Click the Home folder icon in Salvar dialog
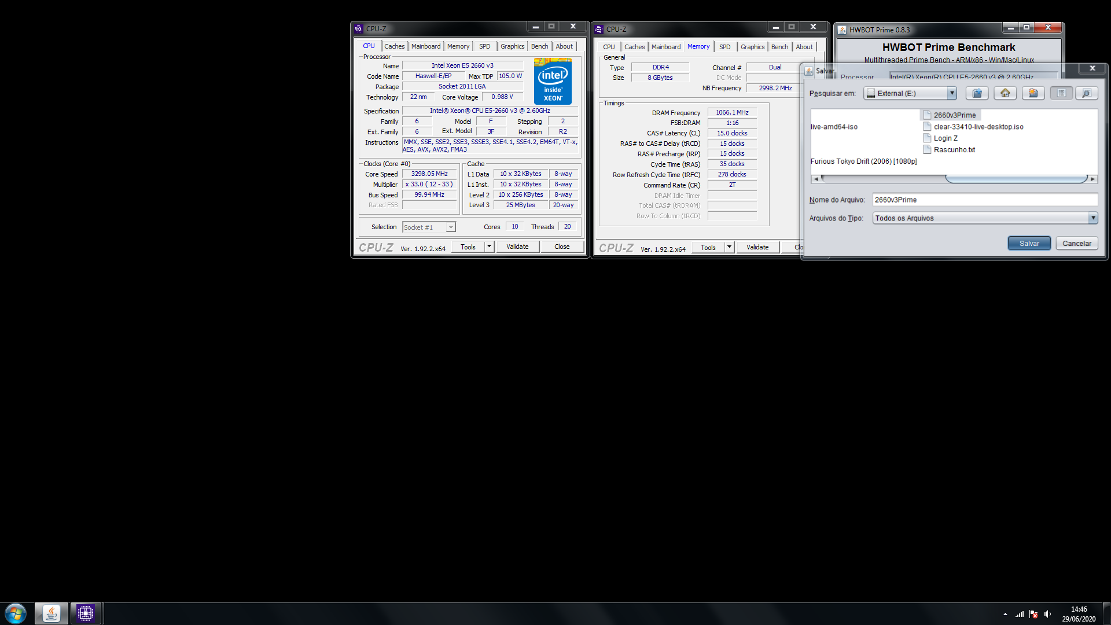 [1005, 93]
